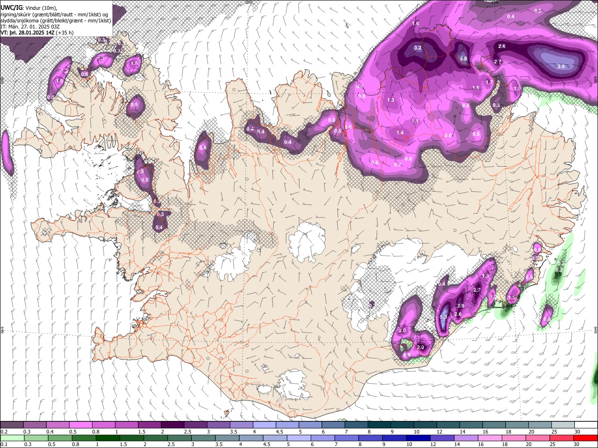Image resolution: width=598 pixels, height=448 pixels.
Task: Click the "20" label under the bottom legend row
Action: pyautogui.click(x=528, y=444)
